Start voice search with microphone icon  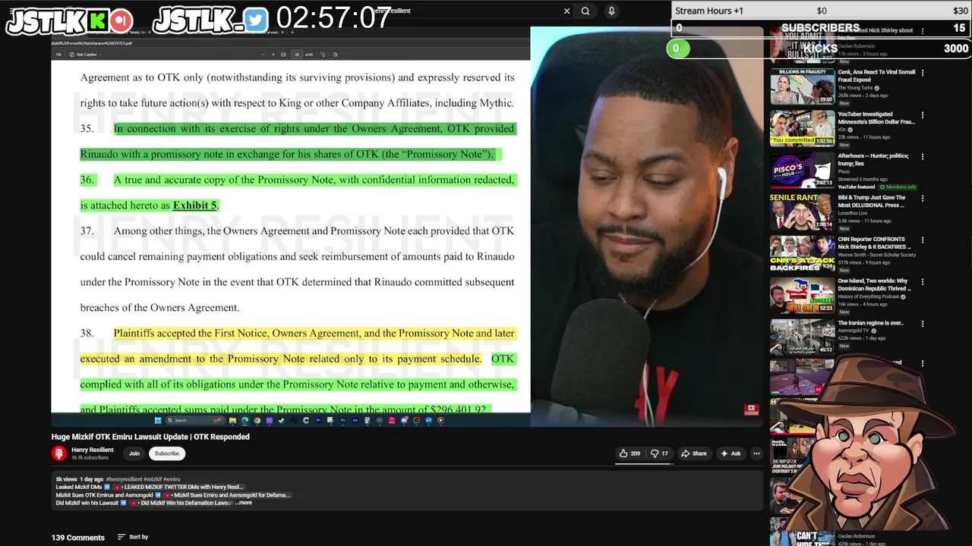pyautogui.click(x=611, y=11)
